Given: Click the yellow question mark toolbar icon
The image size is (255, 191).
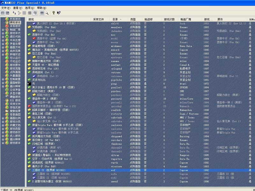Looking at the screenshot, I should click(x=54, y=13).
